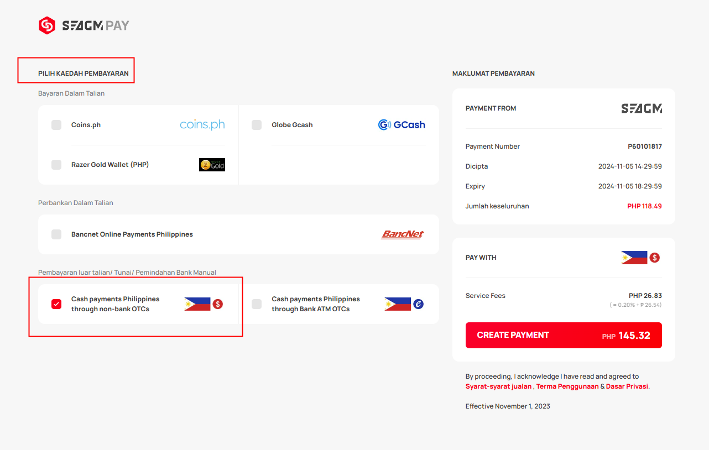
Task: Click the Create Payment button
Action: (x=564, y=335)
